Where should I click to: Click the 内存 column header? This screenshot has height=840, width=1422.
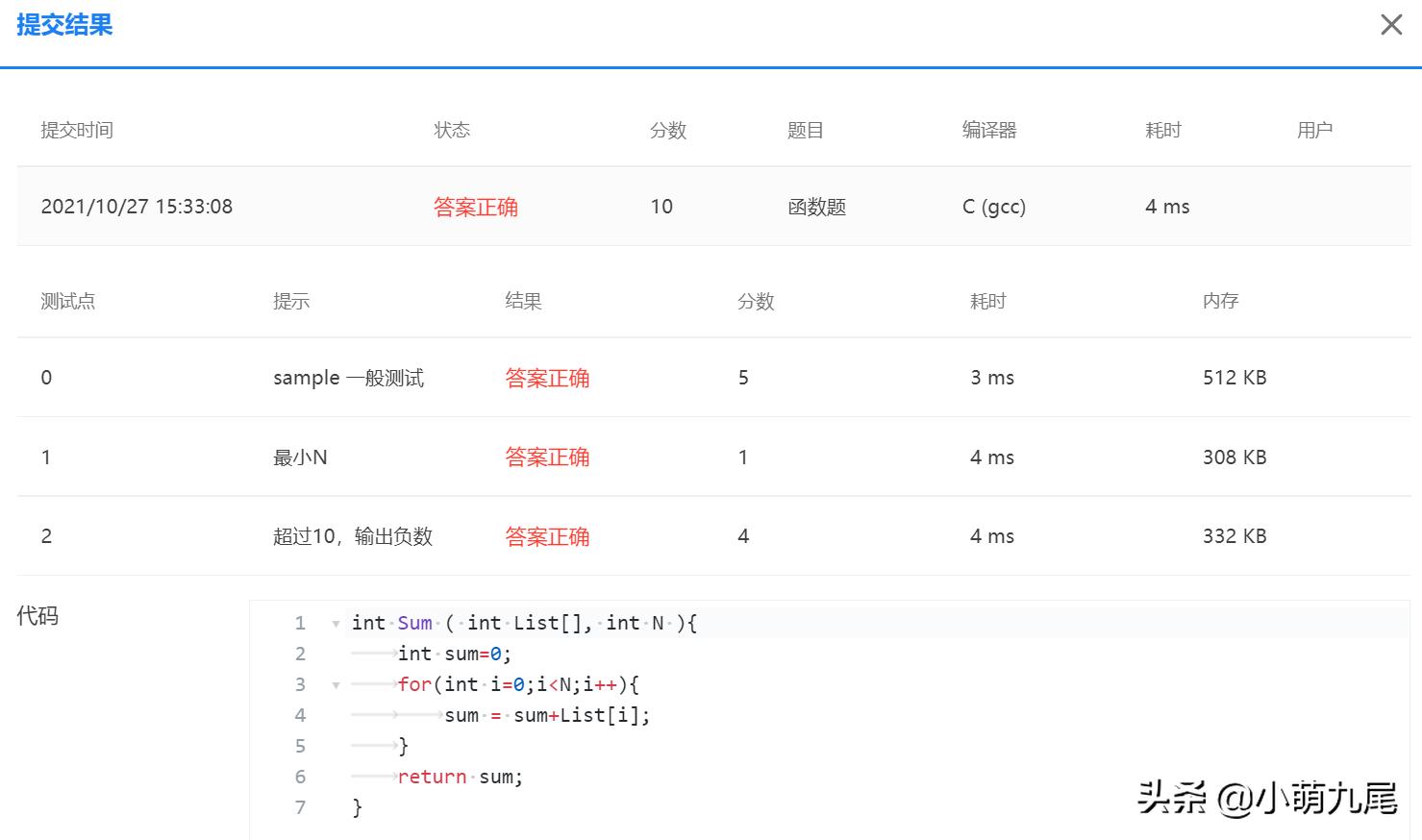pos(1220,301)
